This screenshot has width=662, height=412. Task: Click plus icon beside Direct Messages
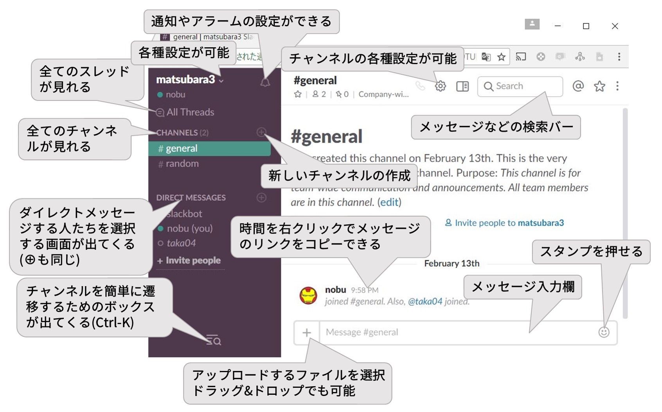(261, 198)
